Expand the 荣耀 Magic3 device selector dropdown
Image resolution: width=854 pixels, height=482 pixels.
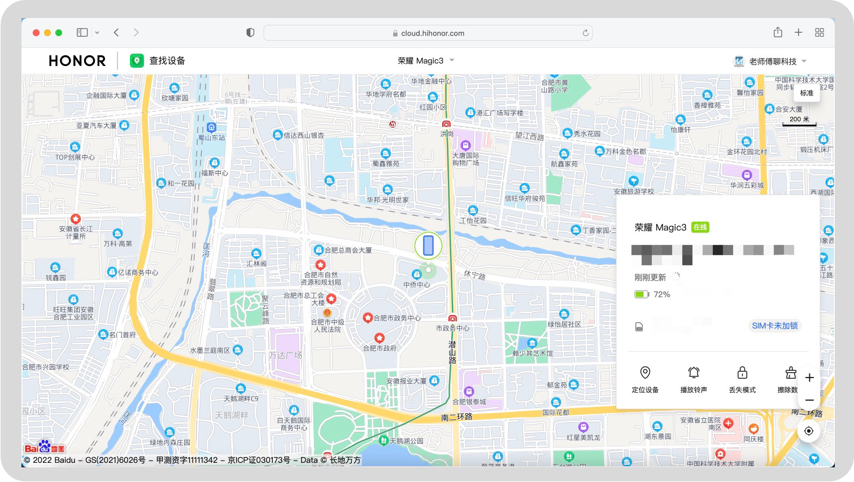452,60
